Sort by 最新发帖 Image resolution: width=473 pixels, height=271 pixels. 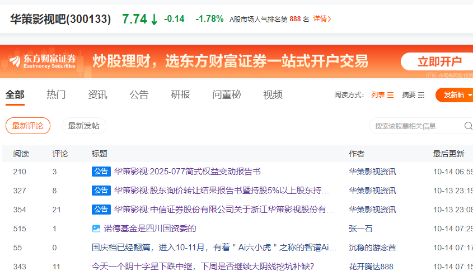(x=83, y=126)
